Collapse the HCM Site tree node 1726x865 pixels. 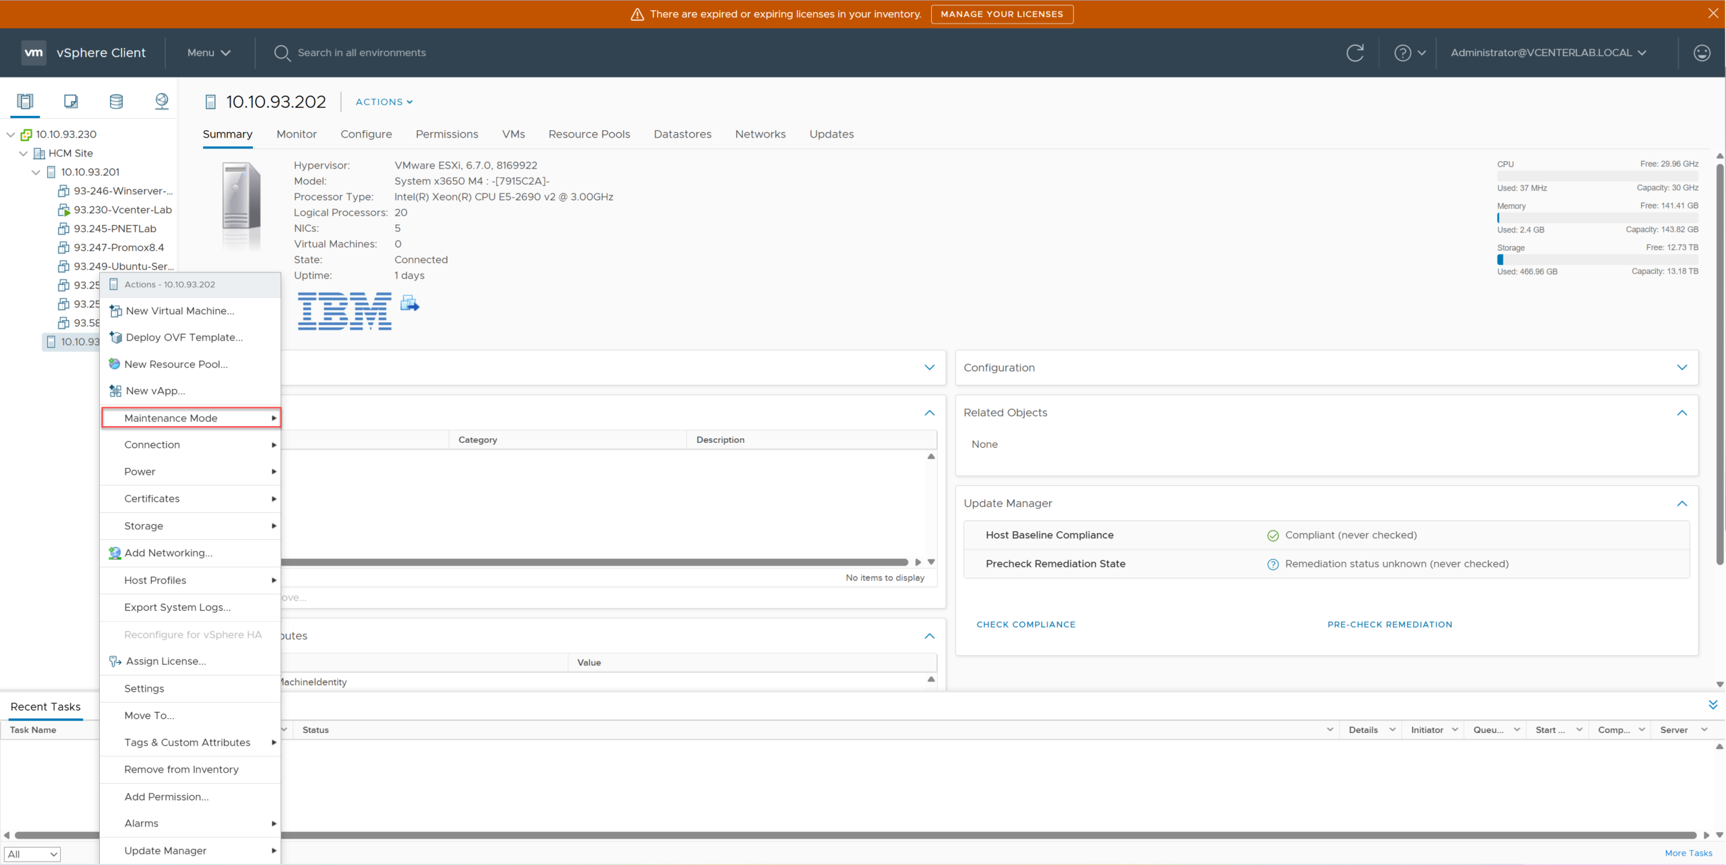pyautogui.click(x=24, y=154)
